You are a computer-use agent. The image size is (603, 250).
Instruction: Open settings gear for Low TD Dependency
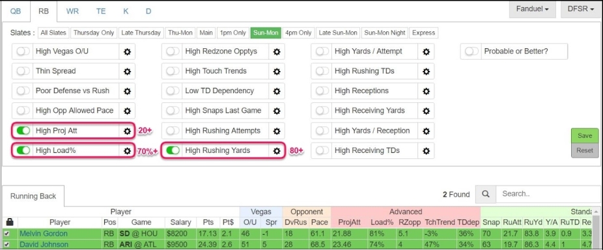[x=277, y=91]
